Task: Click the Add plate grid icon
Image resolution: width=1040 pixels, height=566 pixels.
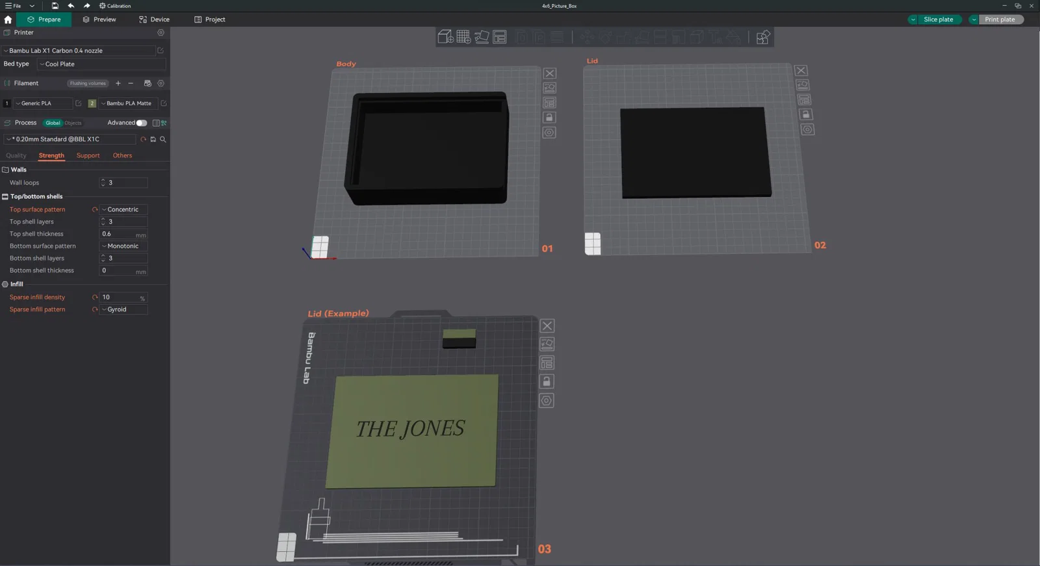Action: point(463,37)
